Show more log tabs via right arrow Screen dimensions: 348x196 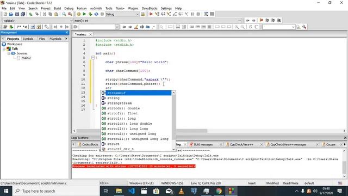[x=345, y=144]
